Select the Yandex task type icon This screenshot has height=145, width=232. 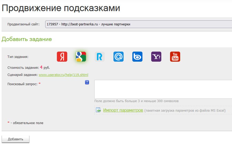[x=62, y=57]
